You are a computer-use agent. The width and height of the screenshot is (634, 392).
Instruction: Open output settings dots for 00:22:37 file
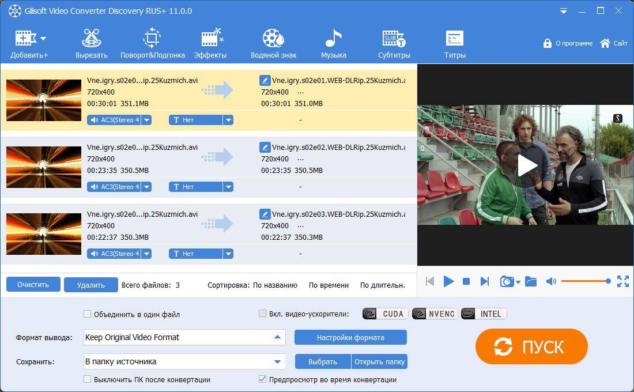pyautogui.click(x=300, y=226)
